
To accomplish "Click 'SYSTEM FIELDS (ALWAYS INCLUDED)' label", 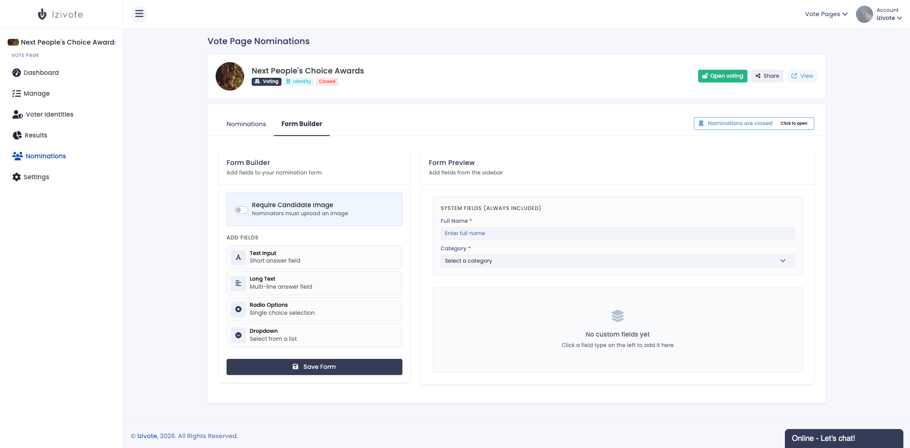I will pos(491,208).
